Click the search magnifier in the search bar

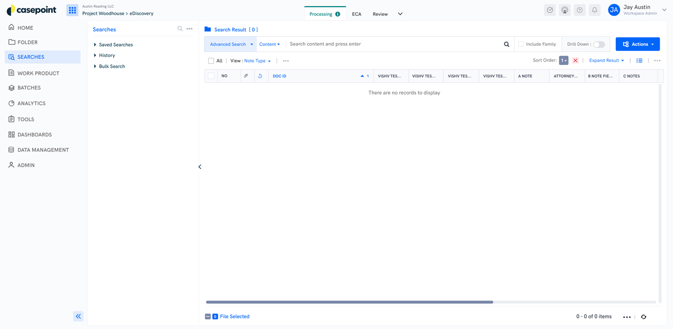506,44
